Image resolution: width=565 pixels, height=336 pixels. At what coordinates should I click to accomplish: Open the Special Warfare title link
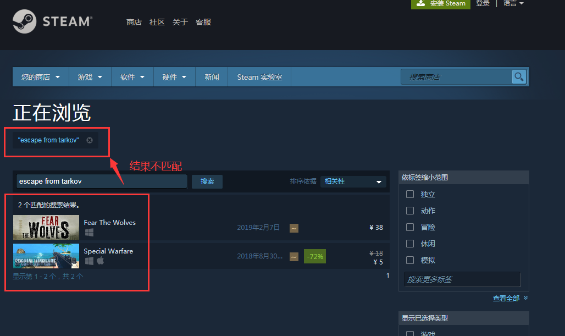point(108,251)
